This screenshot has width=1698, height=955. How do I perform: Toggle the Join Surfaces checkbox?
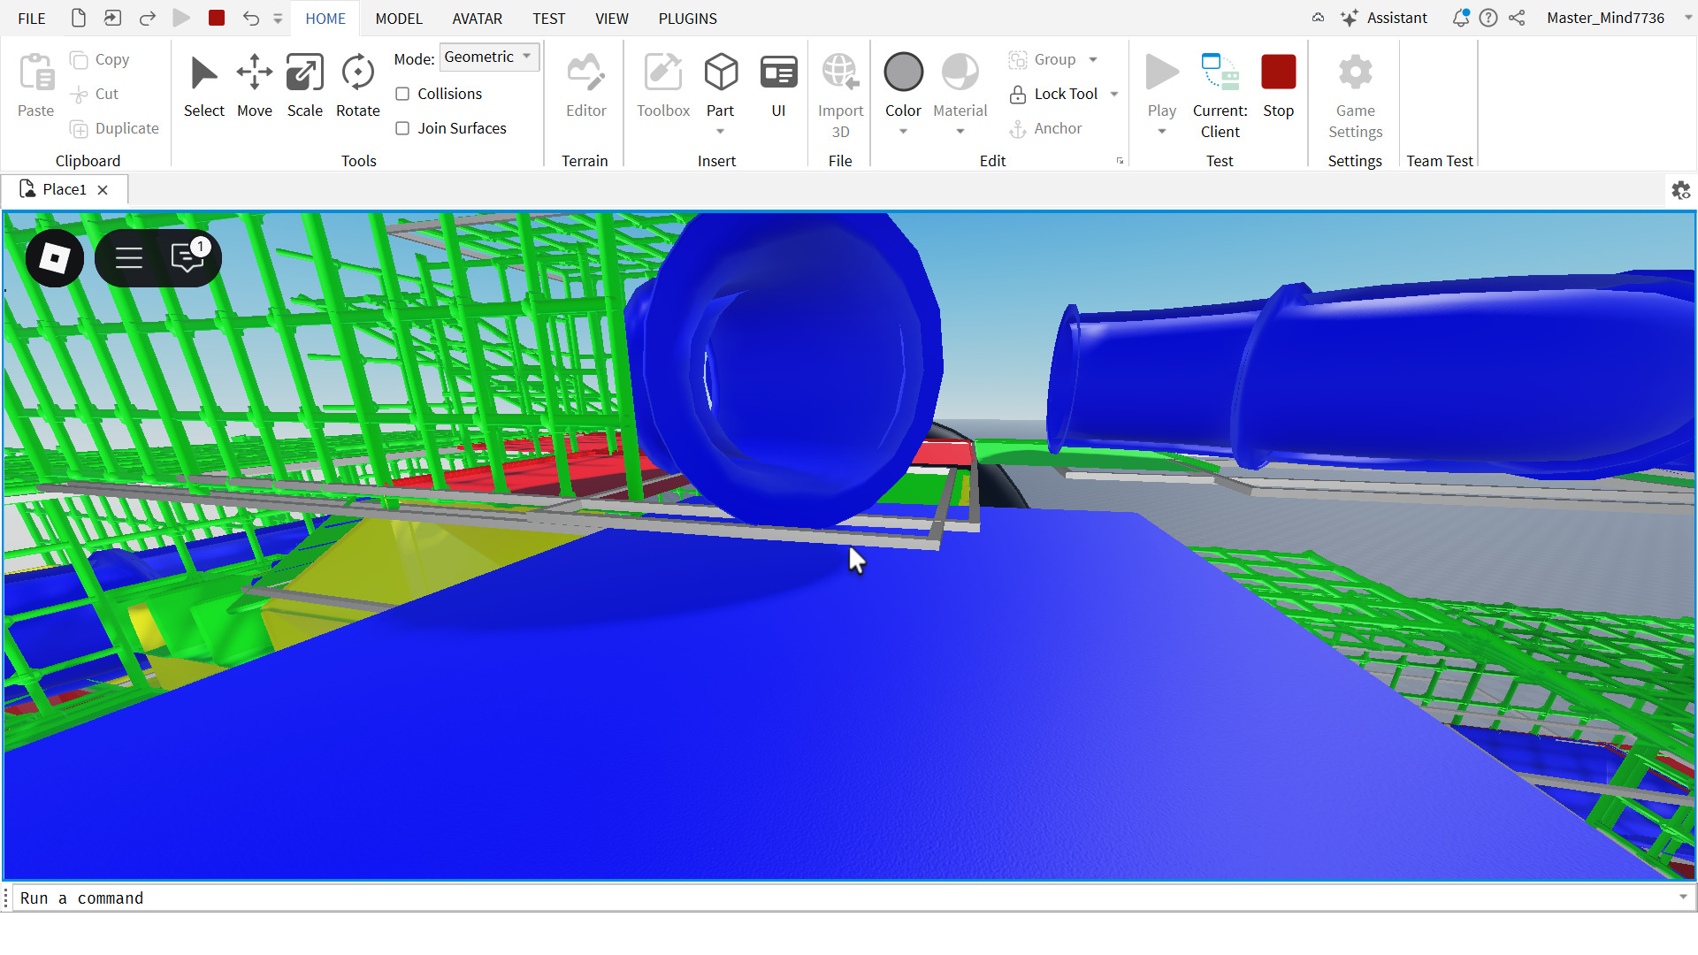[x=403, y=128]
